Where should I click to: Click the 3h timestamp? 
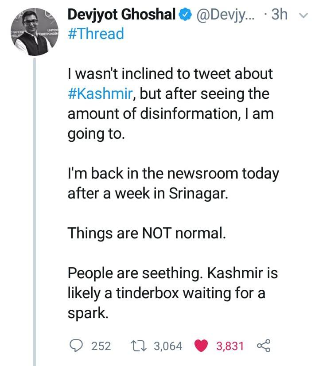click(x=279, y=15)
